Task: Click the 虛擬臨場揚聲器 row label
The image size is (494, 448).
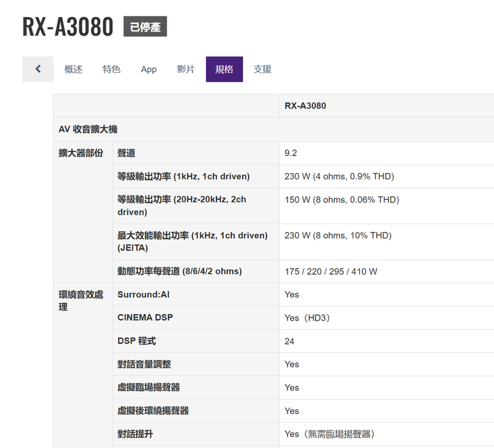Action: pos(149,387)
